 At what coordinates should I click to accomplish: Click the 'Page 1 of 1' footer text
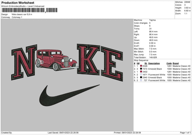coord(185,133)
